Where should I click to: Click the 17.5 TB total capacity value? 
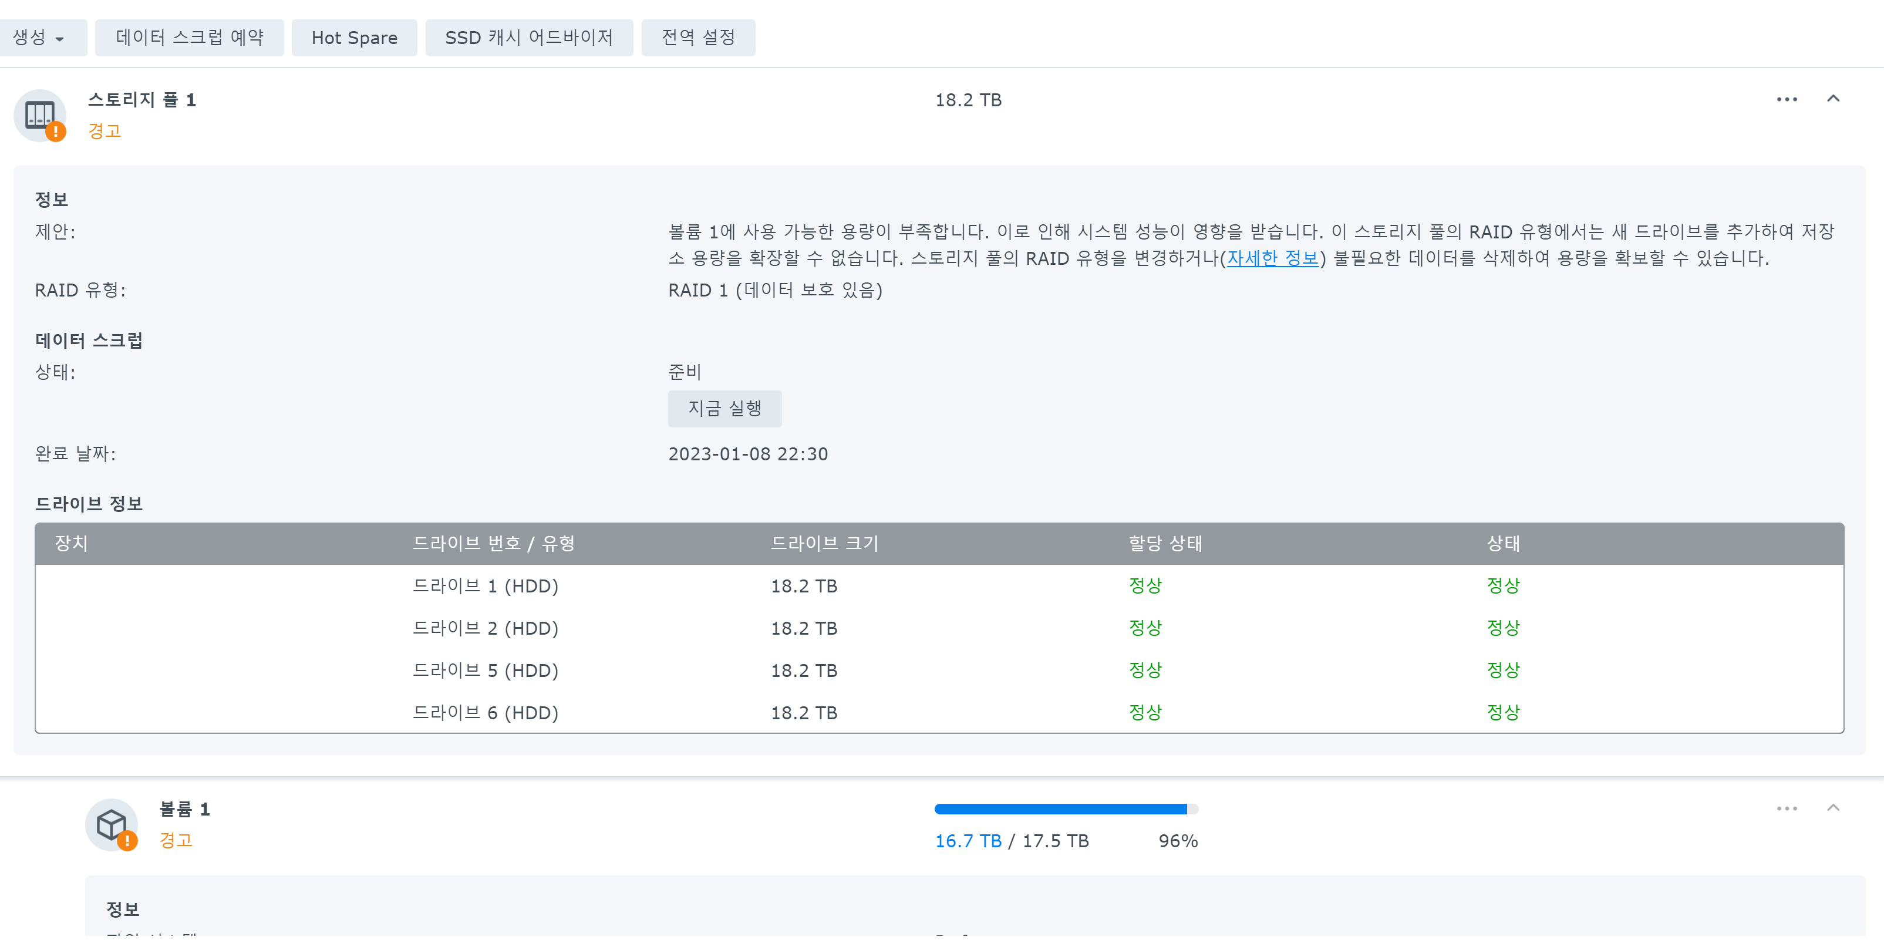point(1056,841)
